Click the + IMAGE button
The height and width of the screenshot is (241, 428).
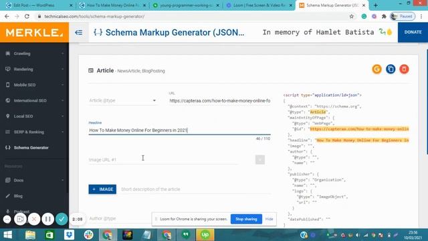click(x=102, y=189)
